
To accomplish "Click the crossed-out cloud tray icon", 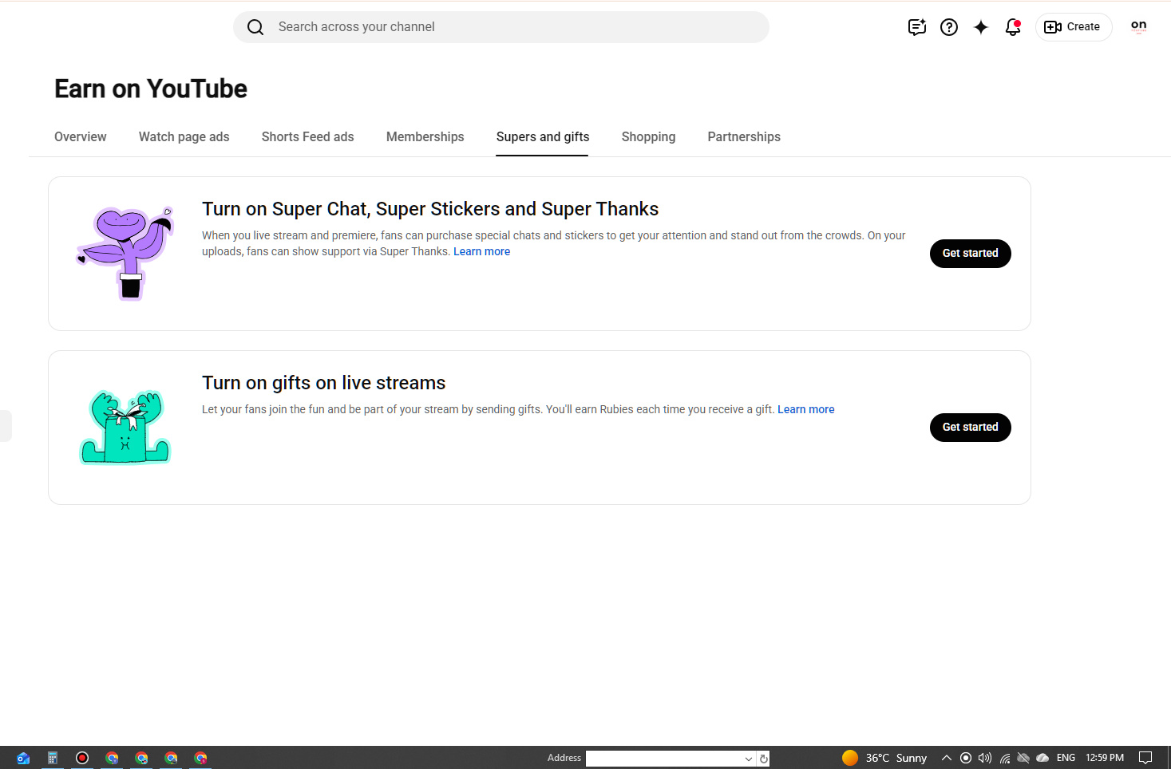I will [x=1023, y=758].
